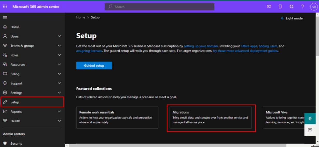Open the mobile app icon in header
Image resolution: width=319 pixels, height=147 pixels.
280,6
